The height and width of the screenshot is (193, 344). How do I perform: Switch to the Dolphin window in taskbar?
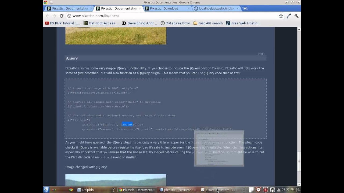click(85, 190)
